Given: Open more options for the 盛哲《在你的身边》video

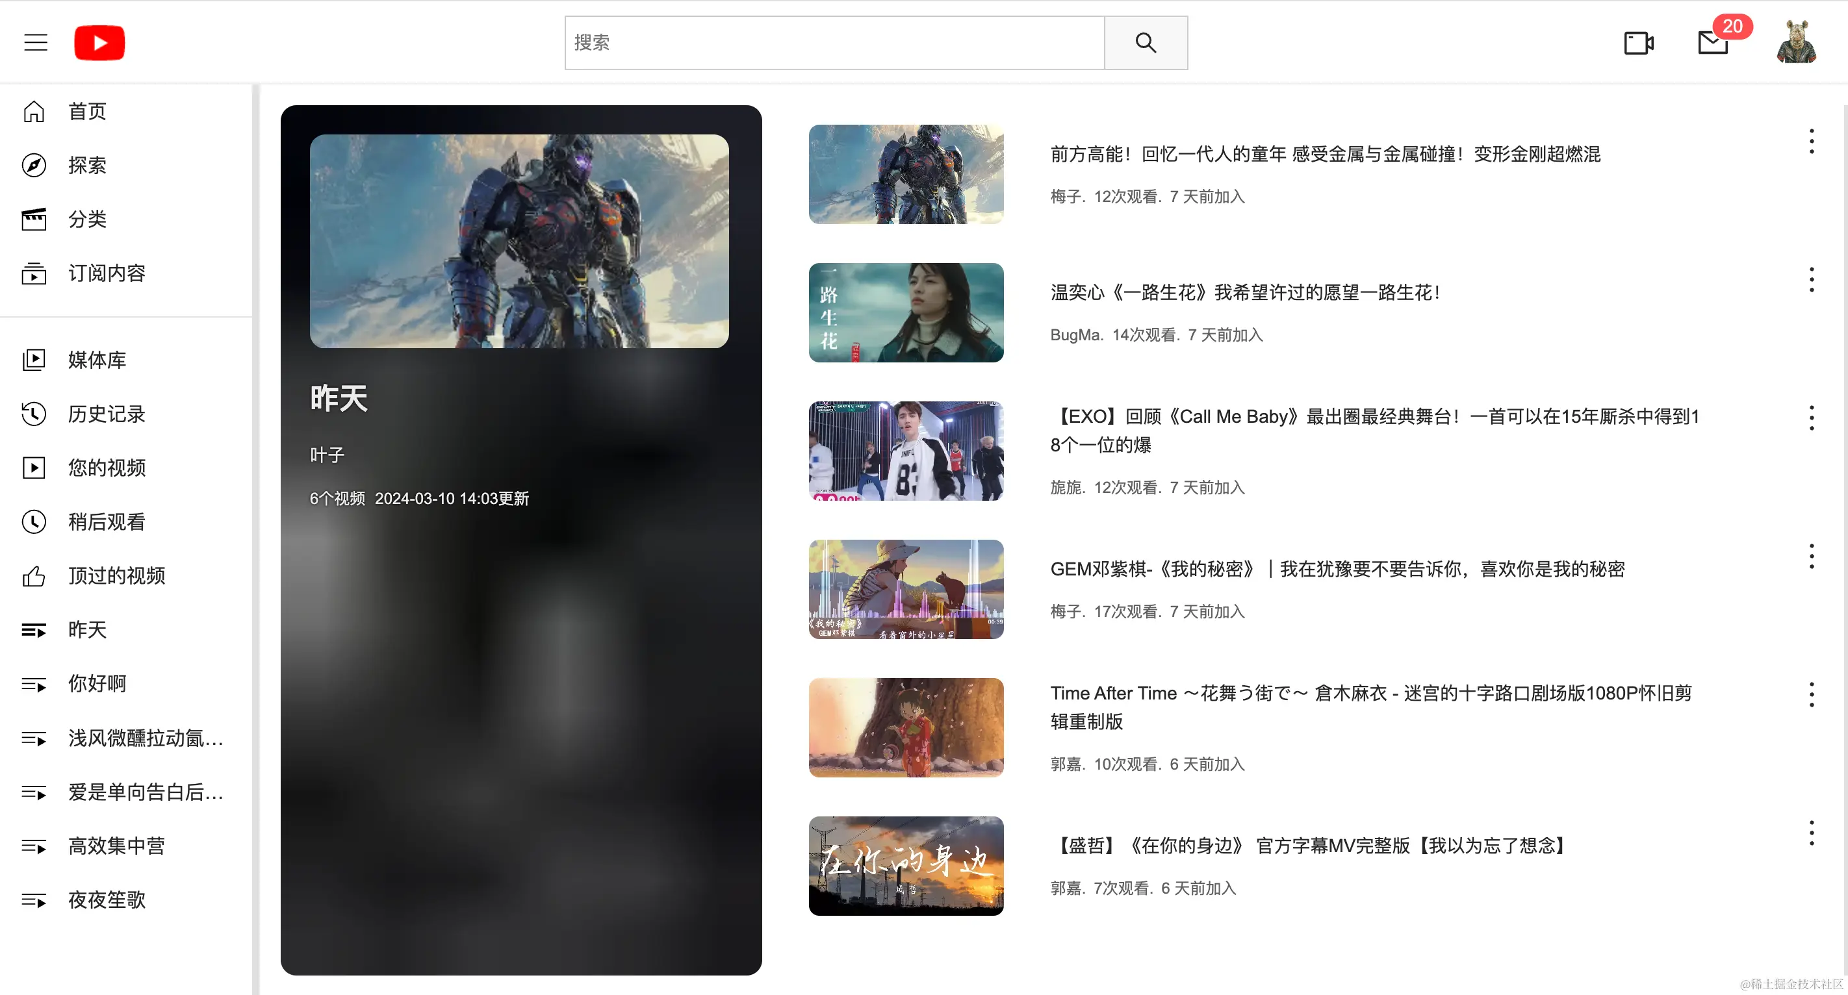Looking at the screenshot, I should tap(1811, 833).
